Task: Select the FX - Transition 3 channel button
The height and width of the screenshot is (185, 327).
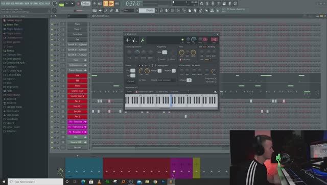Action: tap(77, 132)
